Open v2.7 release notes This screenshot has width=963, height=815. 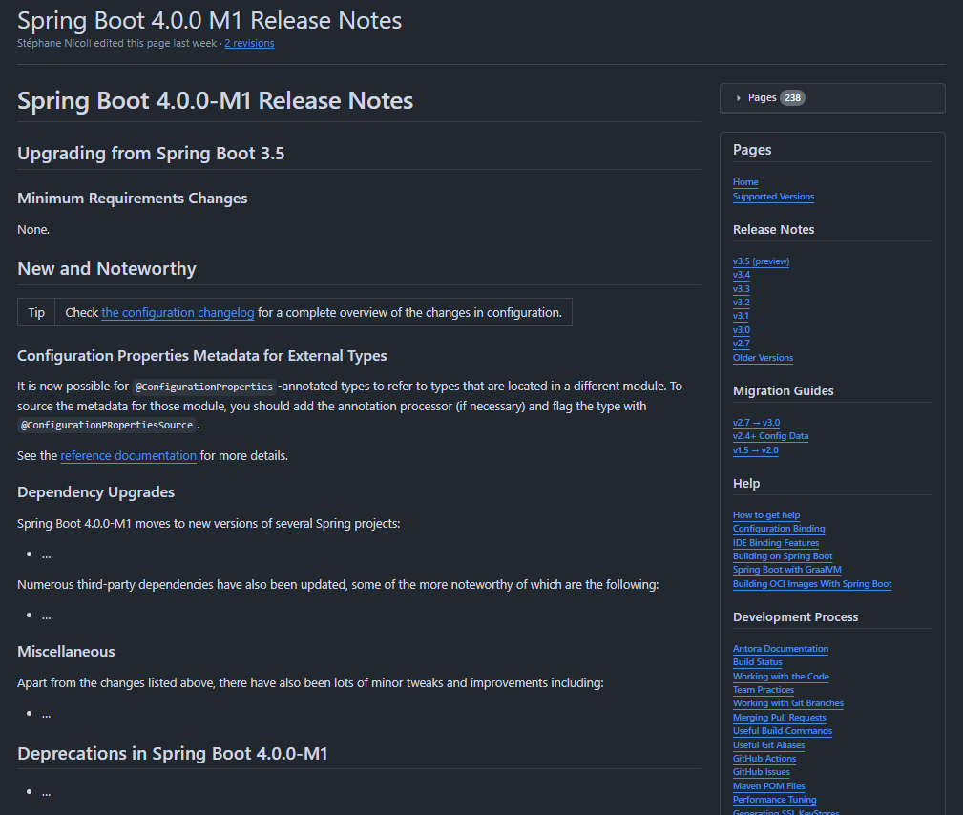(x=742, y=344)
